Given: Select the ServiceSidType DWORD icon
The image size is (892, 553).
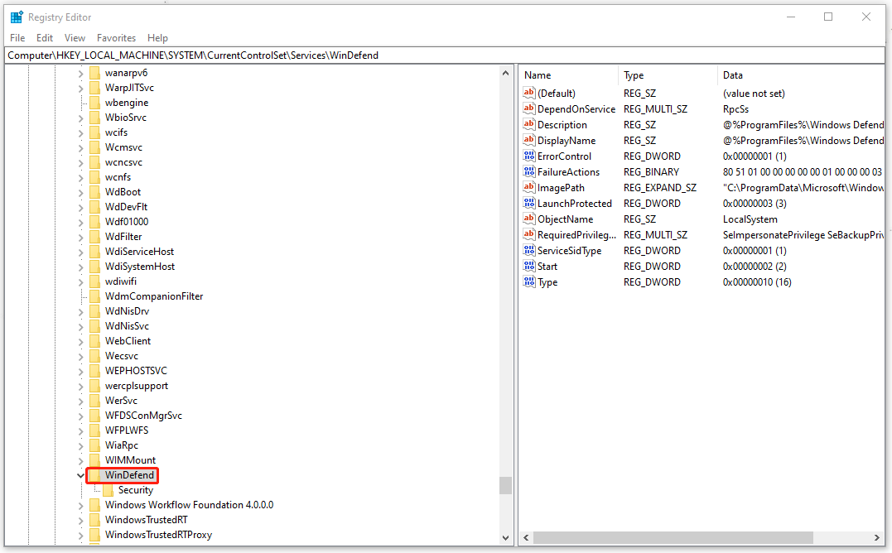Looking at the screenshot, I should [529, 250].
